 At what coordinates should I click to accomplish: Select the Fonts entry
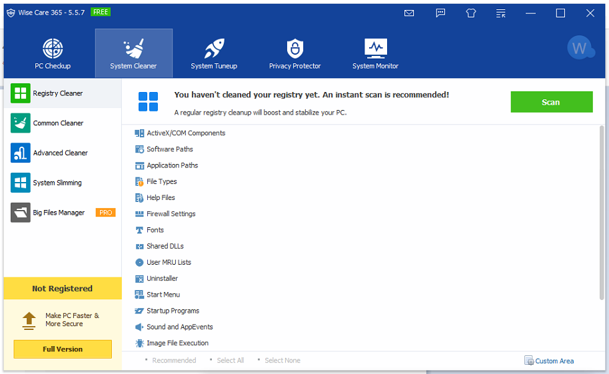tap(155, 230)
